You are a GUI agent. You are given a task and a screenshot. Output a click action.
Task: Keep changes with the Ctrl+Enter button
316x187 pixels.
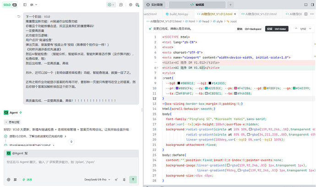pos(277,29)
